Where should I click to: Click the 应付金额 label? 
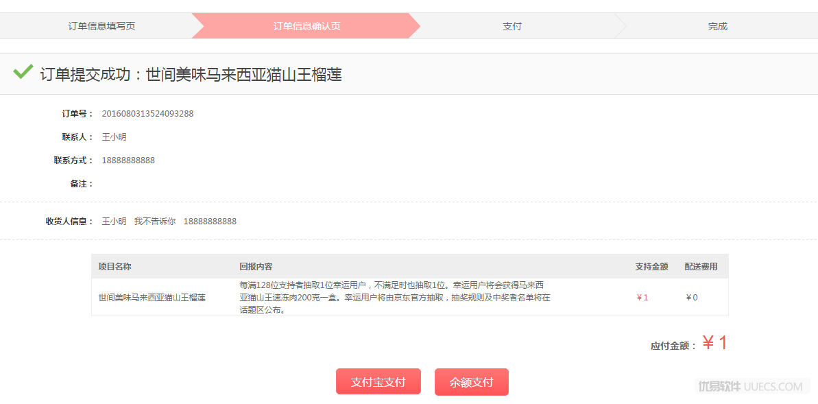[673, 346]
